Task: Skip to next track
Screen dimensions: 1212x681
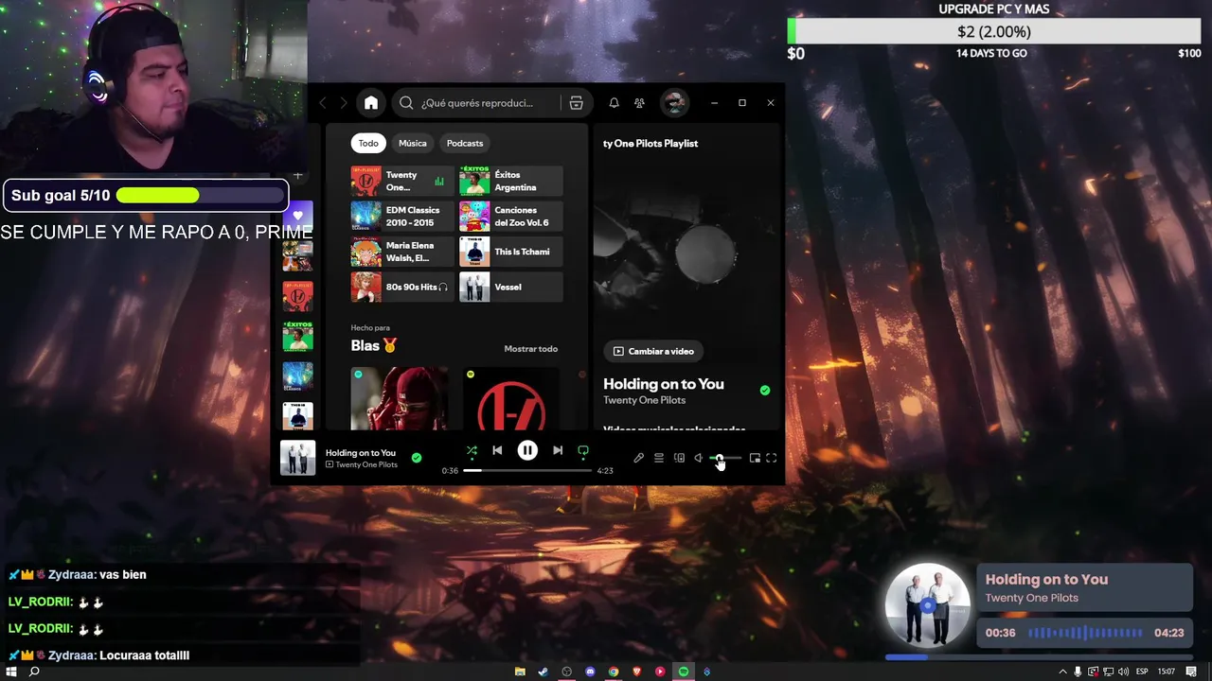Action: click(x=558, y=451)
